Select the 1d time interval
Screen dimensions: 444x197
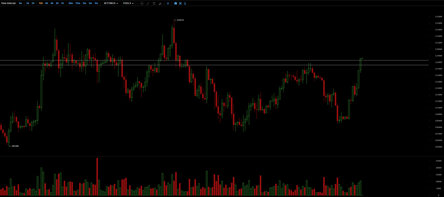[x=33, y=3]
